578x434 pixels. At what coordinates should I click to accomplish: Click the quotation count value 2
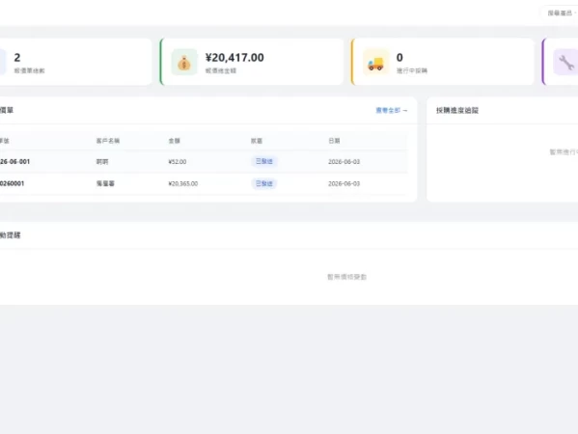pos(17,58)
